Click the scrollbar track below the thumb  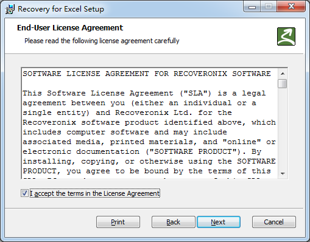[283, 129]
